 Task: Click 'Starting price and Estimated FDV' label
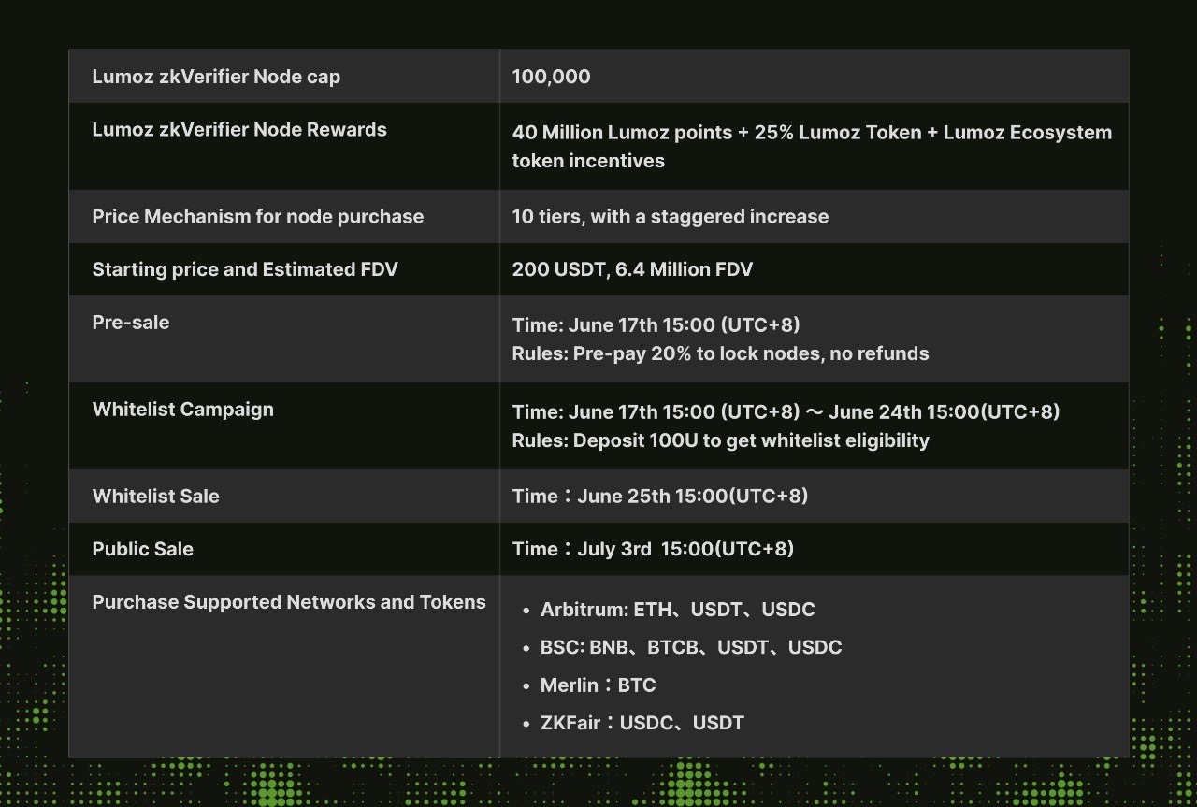pyautogui.click(x=245, y=269)
